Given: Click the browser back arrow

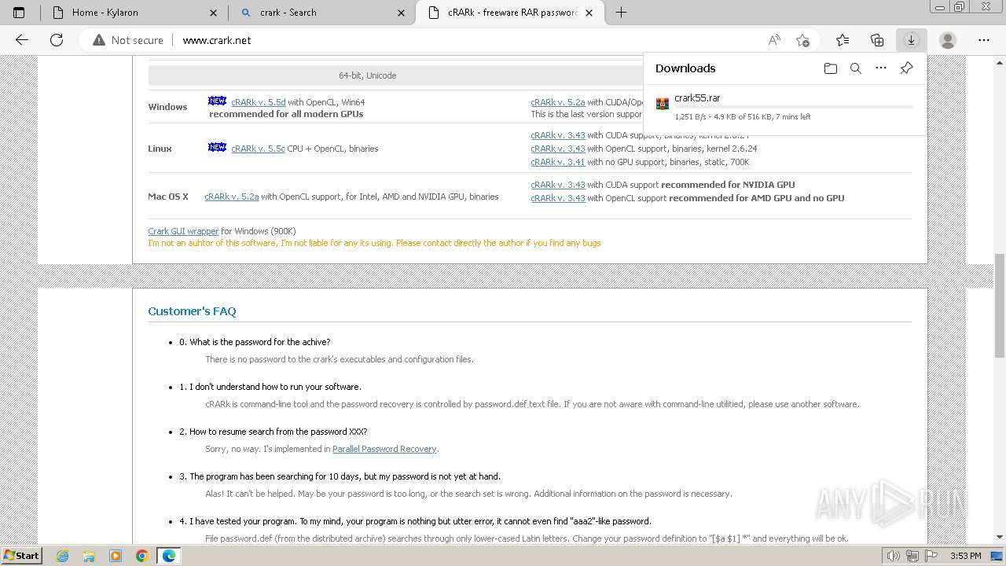Looking at the screenshot, I should [x=22, y=40].
